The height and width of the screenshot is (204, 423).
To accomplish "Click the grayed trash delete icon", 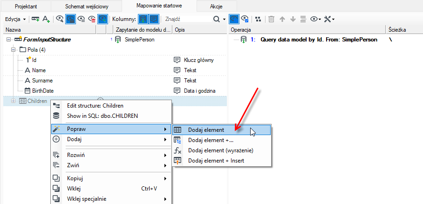I will 272,19.
